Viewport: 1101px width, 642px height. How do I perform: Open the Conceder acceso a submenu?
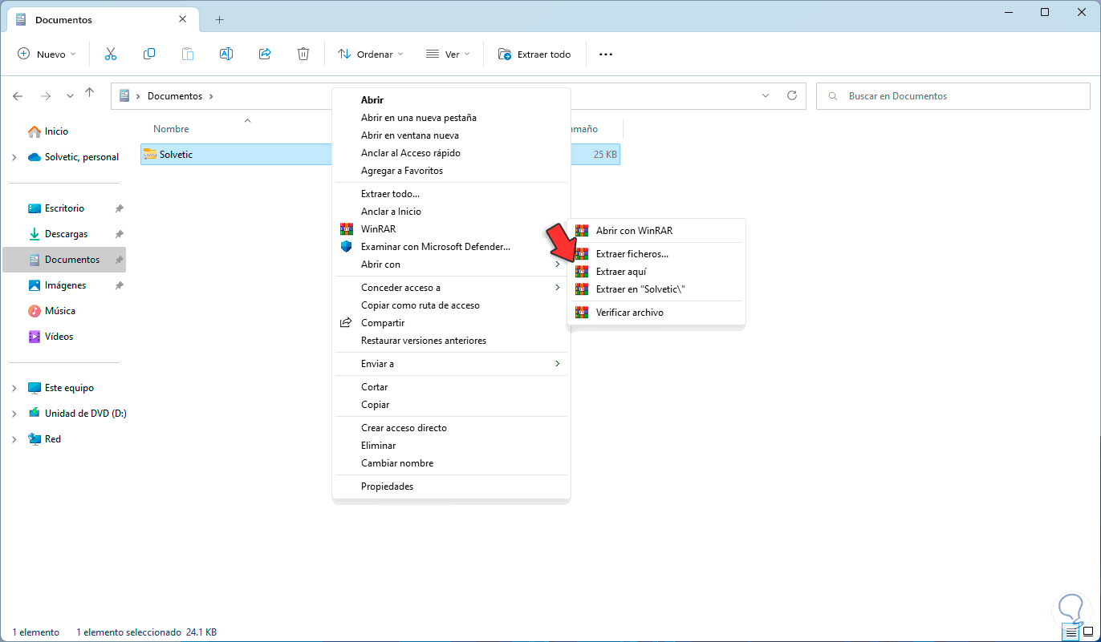[451, 288]
